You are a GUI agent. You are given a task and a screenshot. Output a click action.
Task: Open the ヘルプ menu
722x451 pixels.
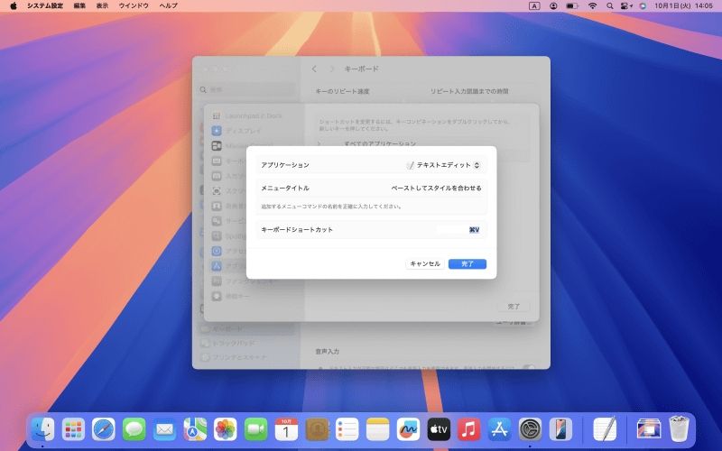click(x=168, y=6)
